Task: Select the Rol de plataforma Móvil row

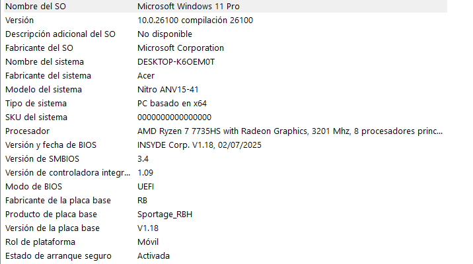Action: tap(225, 242)
